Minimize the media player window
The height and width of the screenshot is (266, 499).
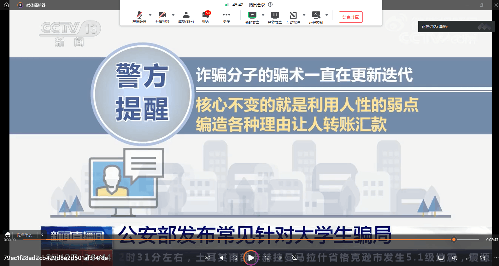tap(467, 5)
